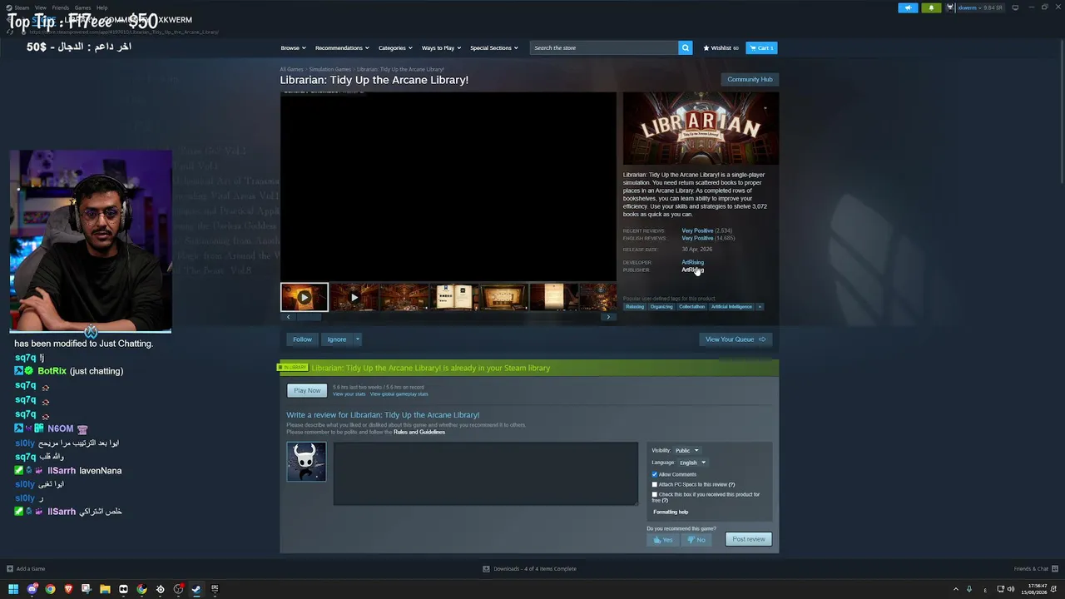Screen dimensions: 1065x599
Task: Click the Rules and Guidelines link
Action: 419,432
